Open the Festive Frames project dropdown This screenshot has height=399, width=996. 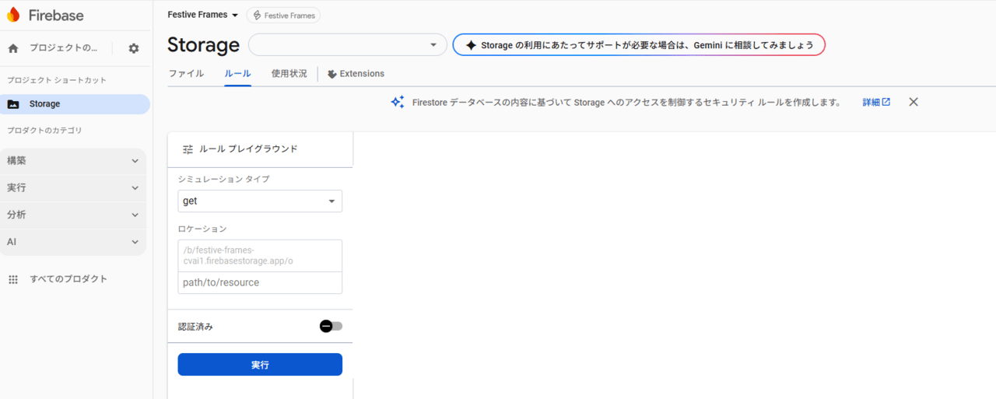tap(203, 15)
